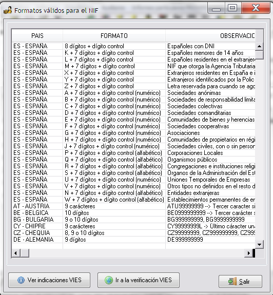Image resolution: width=273 pixels, height=295 pixels.
Task: Minimize the Formatos válidos window
Action: pos(216,8)
